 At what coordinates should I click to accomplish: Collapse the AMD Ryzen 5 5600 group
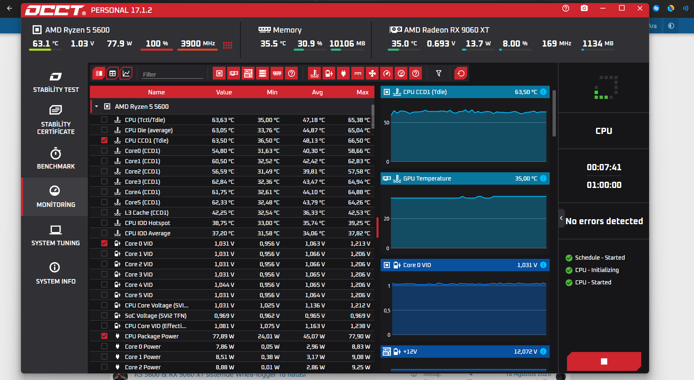[96, 106]
